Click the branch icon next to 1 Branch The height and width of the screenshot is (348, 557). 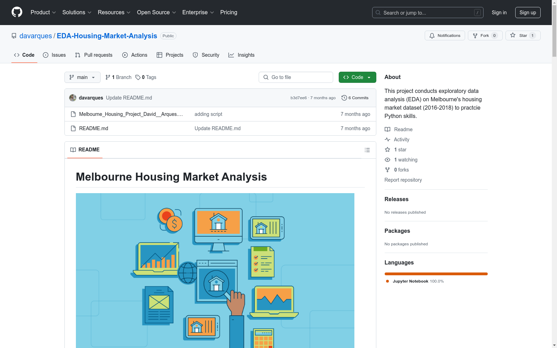point(108,77)
